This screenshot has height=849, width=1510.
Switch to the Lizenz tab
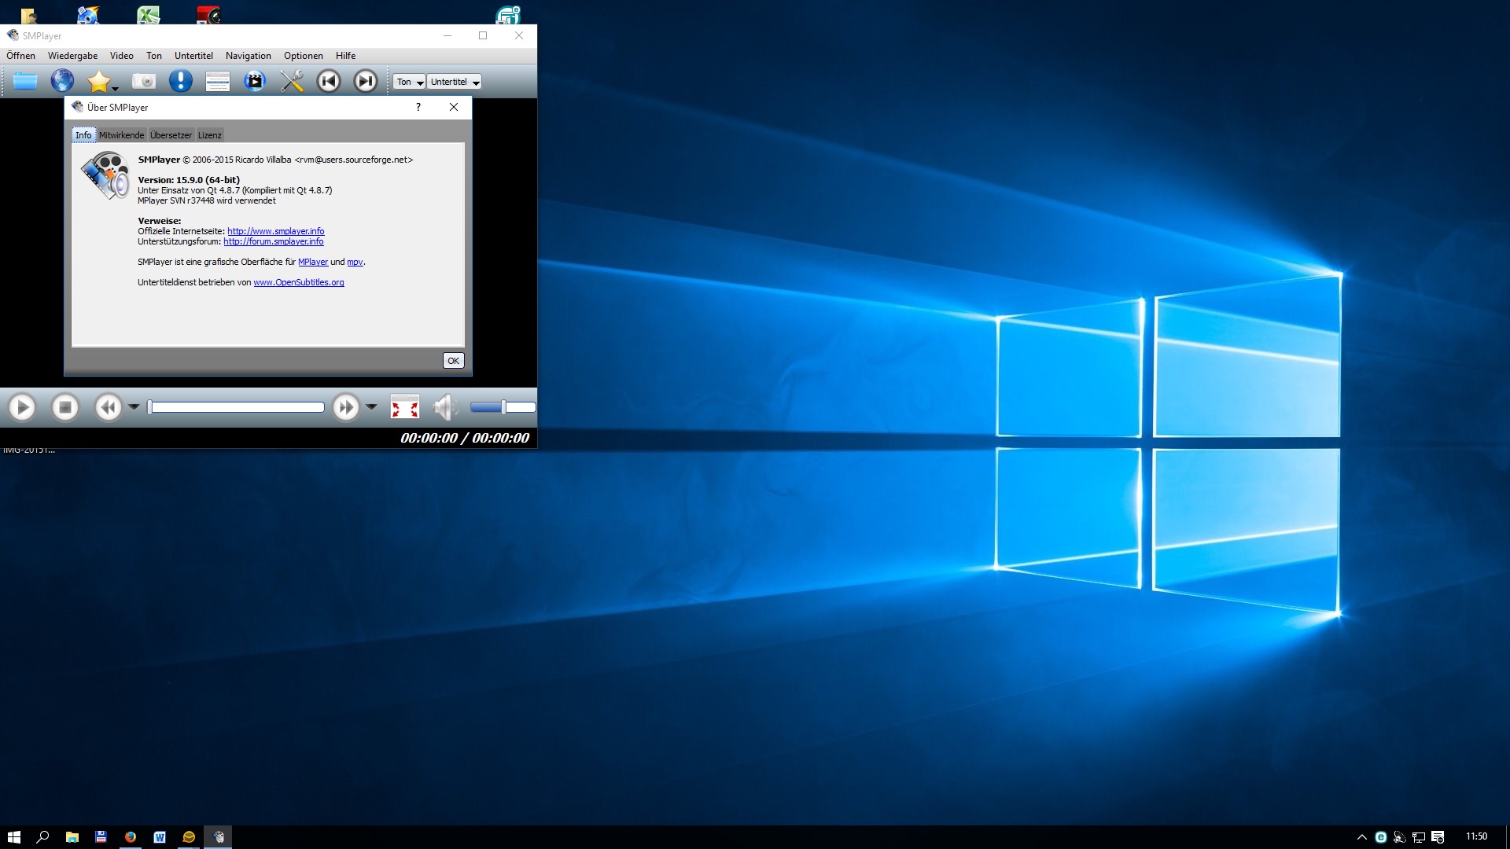click(x=209, y=135)
